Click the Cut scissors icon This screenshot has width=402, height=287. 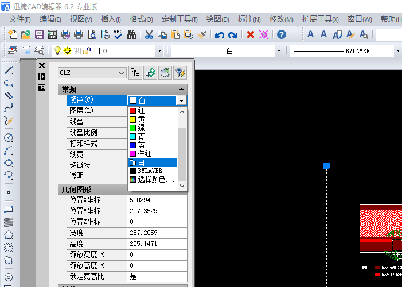pyautogui.click(x=149, y=34)
